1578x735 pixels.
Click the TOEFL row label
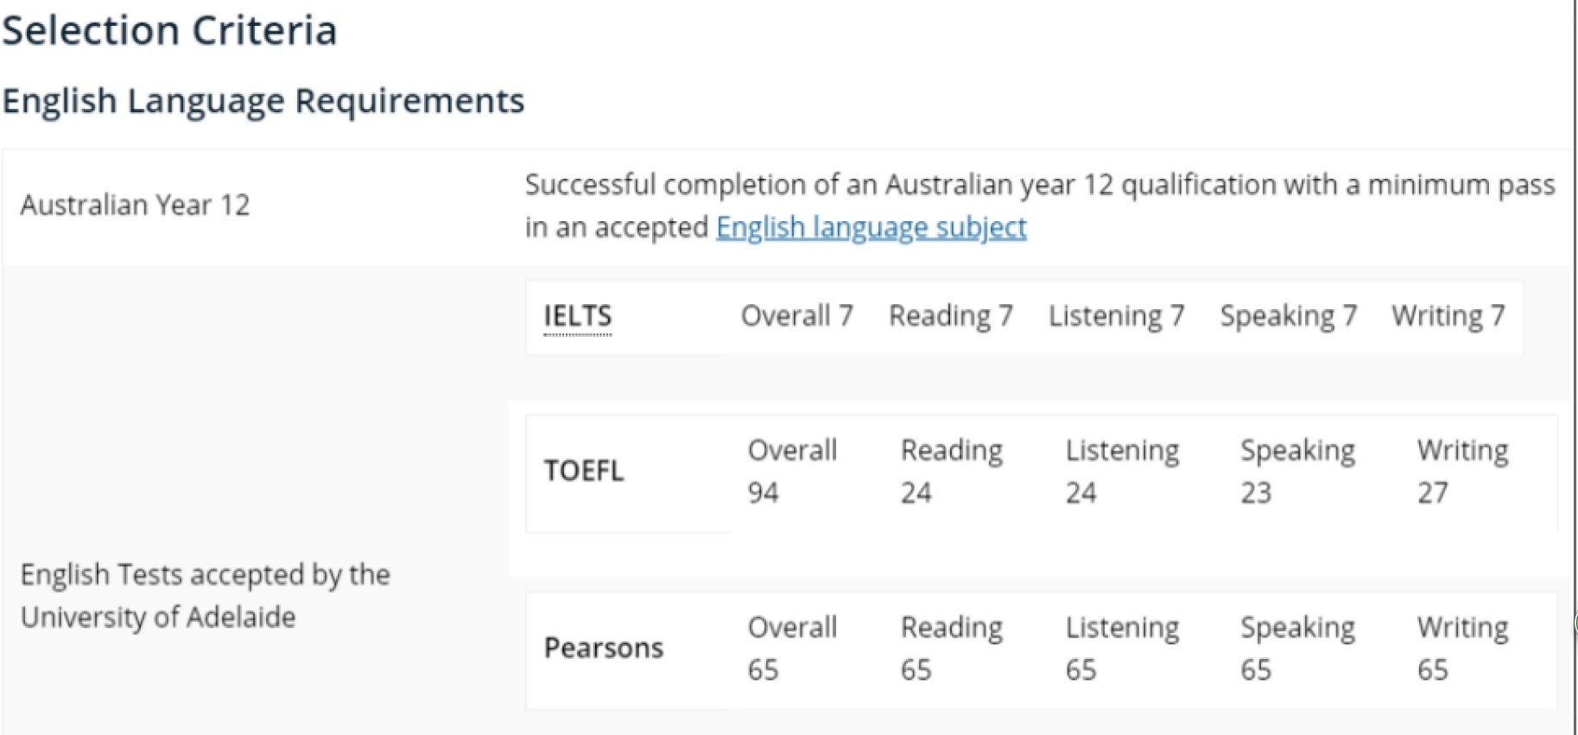click(x=583, y=471)
